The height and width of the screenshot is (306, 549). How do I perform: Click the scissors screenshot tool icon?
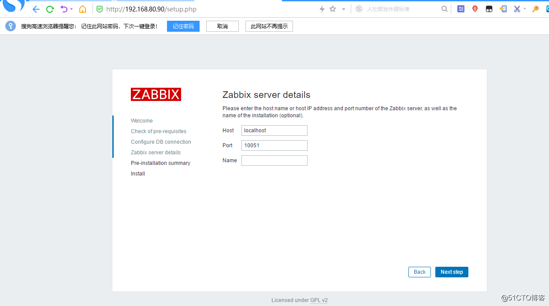(x=517, y=9)
